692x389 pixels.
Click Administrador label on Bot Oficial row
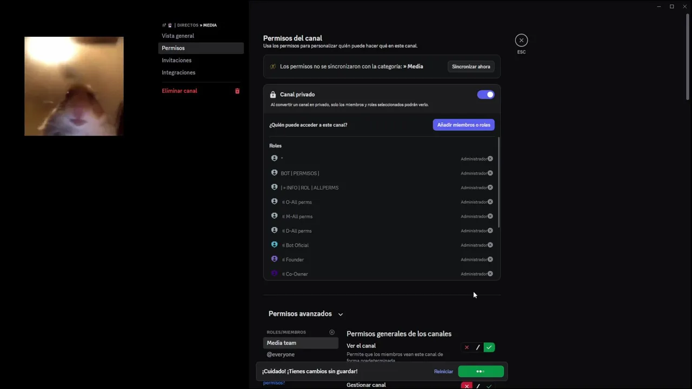[x=474, y=245]
